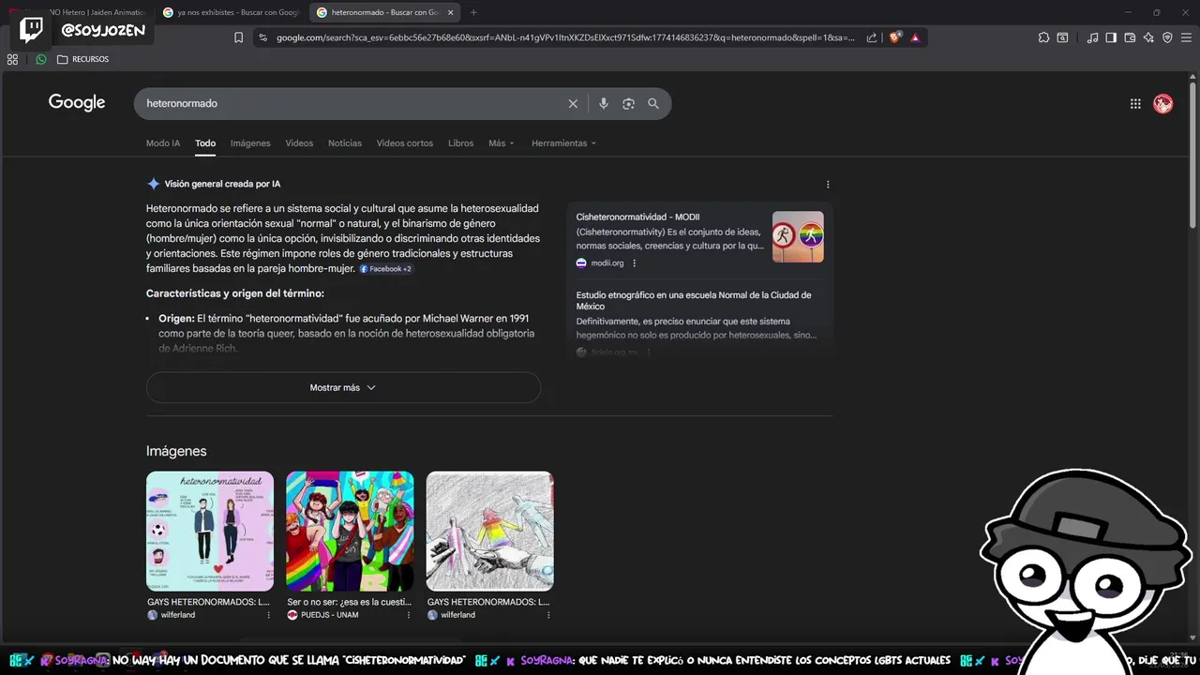Click the Brave Shields lion icon
The image size is (1200, 675).
[x=895, y=37]
